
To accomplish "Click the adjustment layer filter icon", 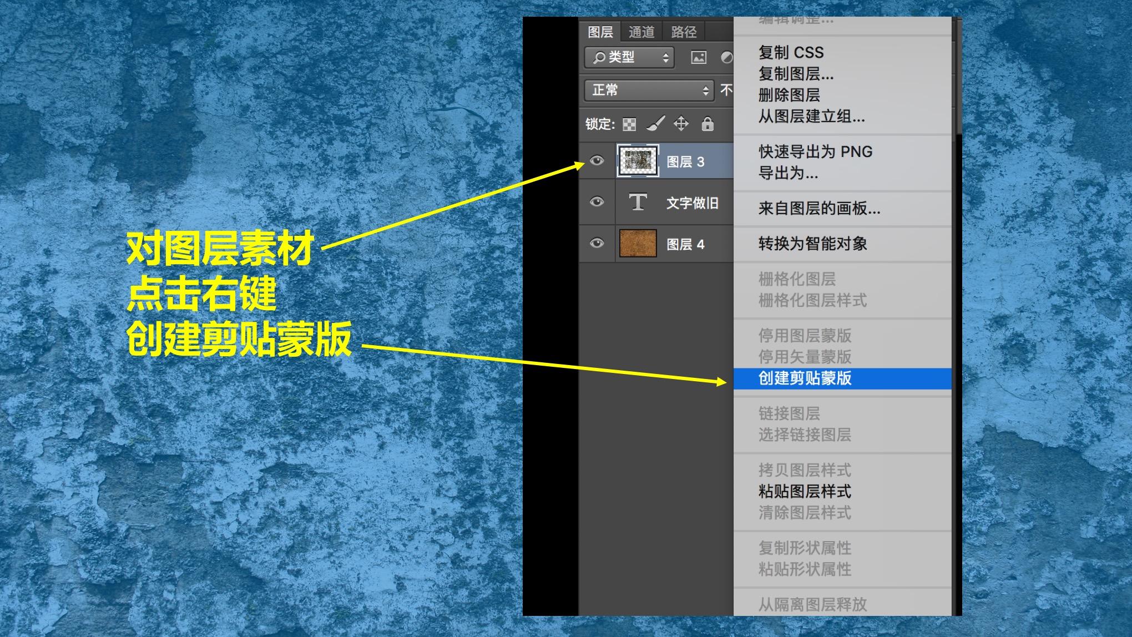I will pyautogui.click(x=726, y=57).
